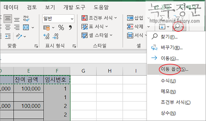The image size is (206, 121).
Task: Open the 데이터 ribbon tab
Action: pos(11,7)
